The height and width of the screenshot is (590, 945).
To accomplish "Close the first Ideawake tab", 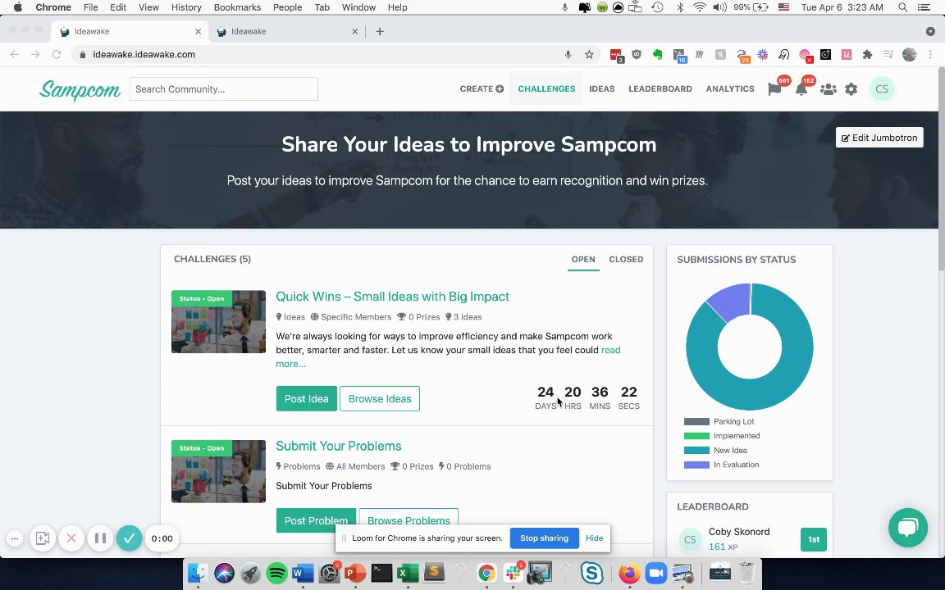I will click(x=199, y=31).
